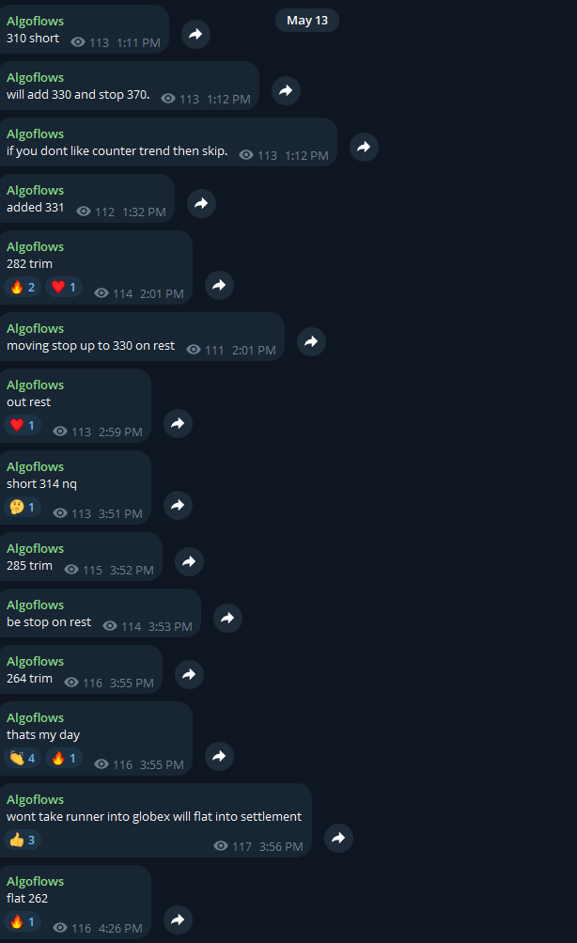Toggle fire reaction on 'flat 262'

click(23, 921)
